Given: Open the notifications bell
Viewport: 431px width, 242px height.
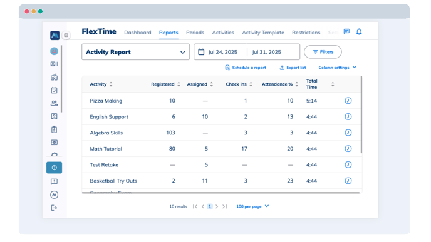Looking at the screenshot, I should [359, 31].
